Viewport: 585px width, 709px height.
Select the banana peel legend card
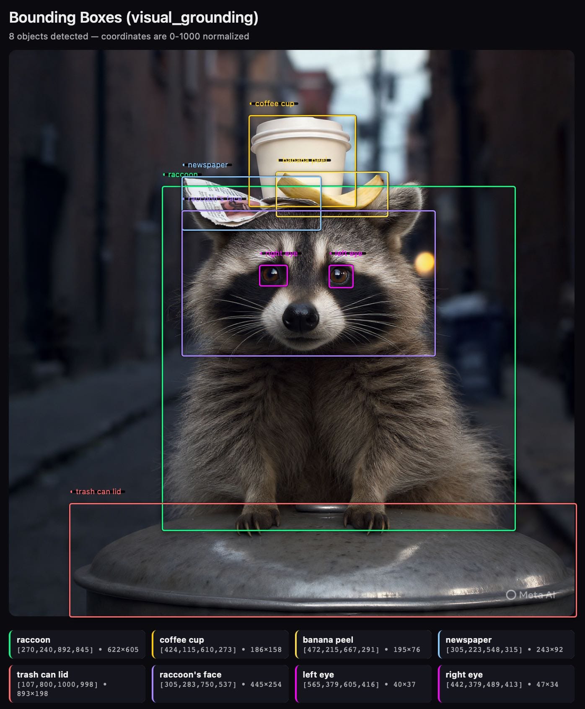click(363, 644)
